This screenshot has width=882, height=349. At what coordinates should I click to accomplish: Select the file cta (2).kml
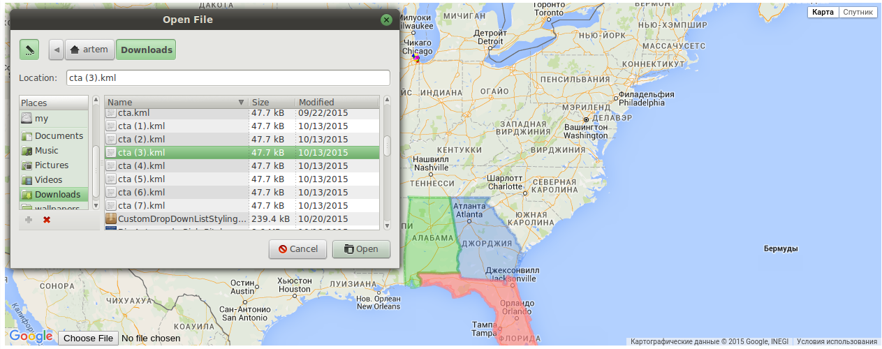click(x=242, y=139)
